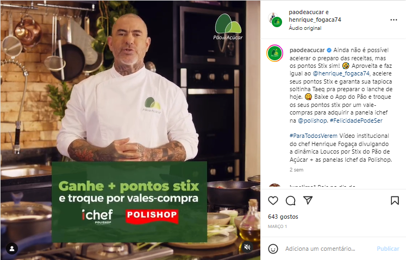Focus the 'Adiciona um comentário' field
Image resolution: width=406 pixels, height=260 pixels.
tap(329, 249)
